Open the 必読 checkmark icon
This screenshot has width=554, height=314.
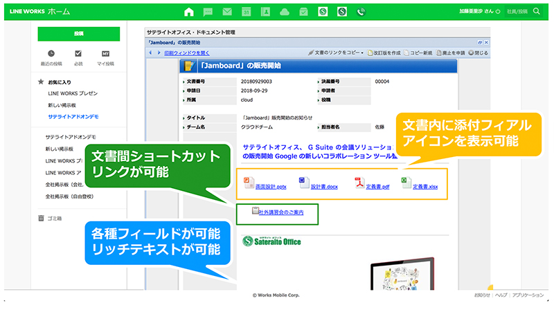78,54
